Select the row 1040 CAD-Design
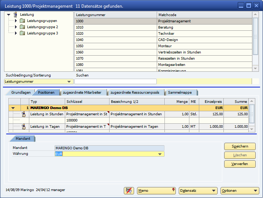Viewport: 263px width, 198px height. click(x=163, y=40)
